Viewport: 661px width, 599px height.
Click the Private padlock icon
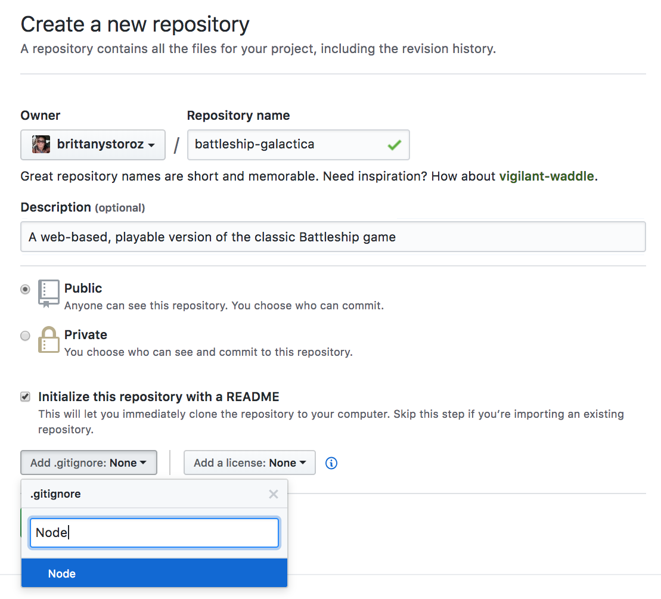click(x=48, y=340)
